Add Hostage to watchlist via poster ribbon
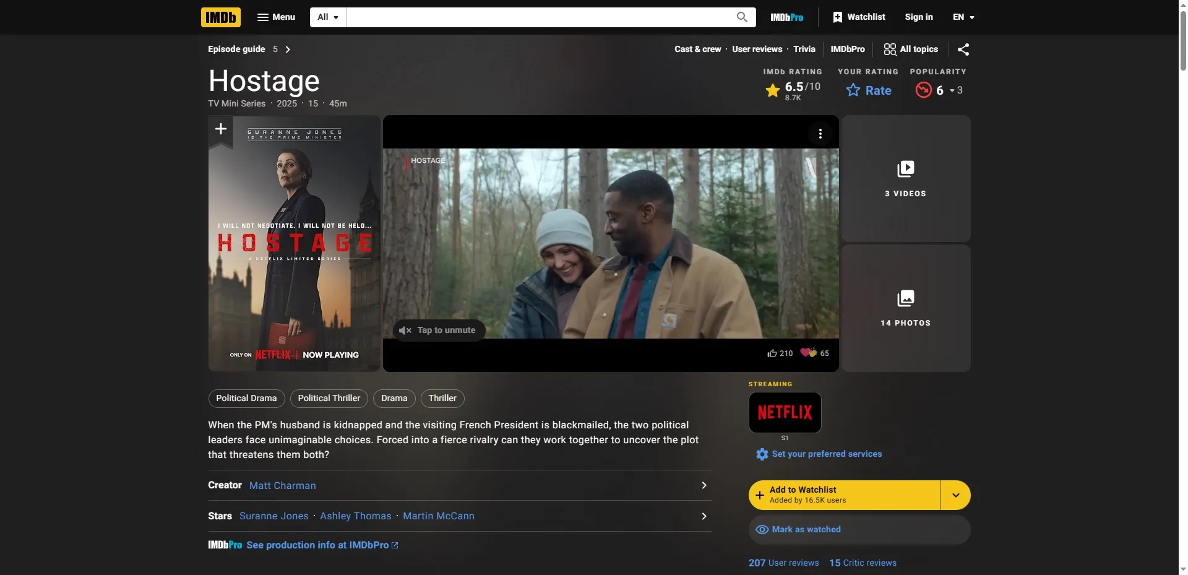Screen dimensions: 1188x575 point(220,129)
